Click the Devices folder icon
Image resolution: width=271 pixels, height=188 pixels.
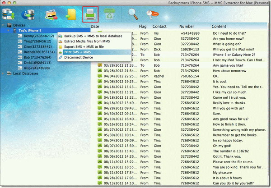pos(9,25)
